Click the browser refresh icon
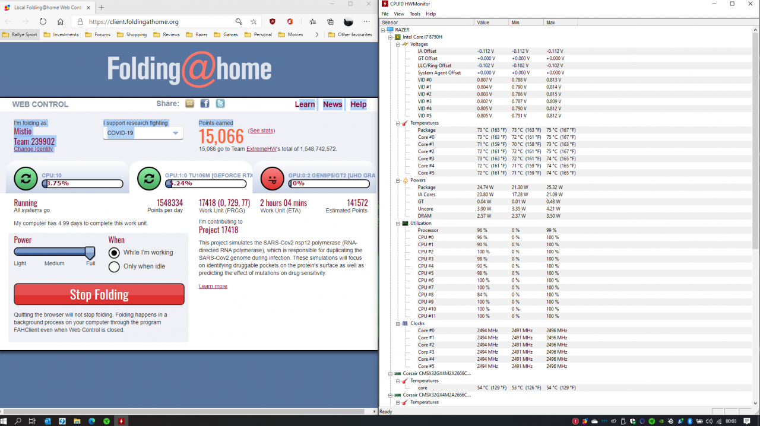The height and width of the screenshot is (426, 760). [43, 21]
